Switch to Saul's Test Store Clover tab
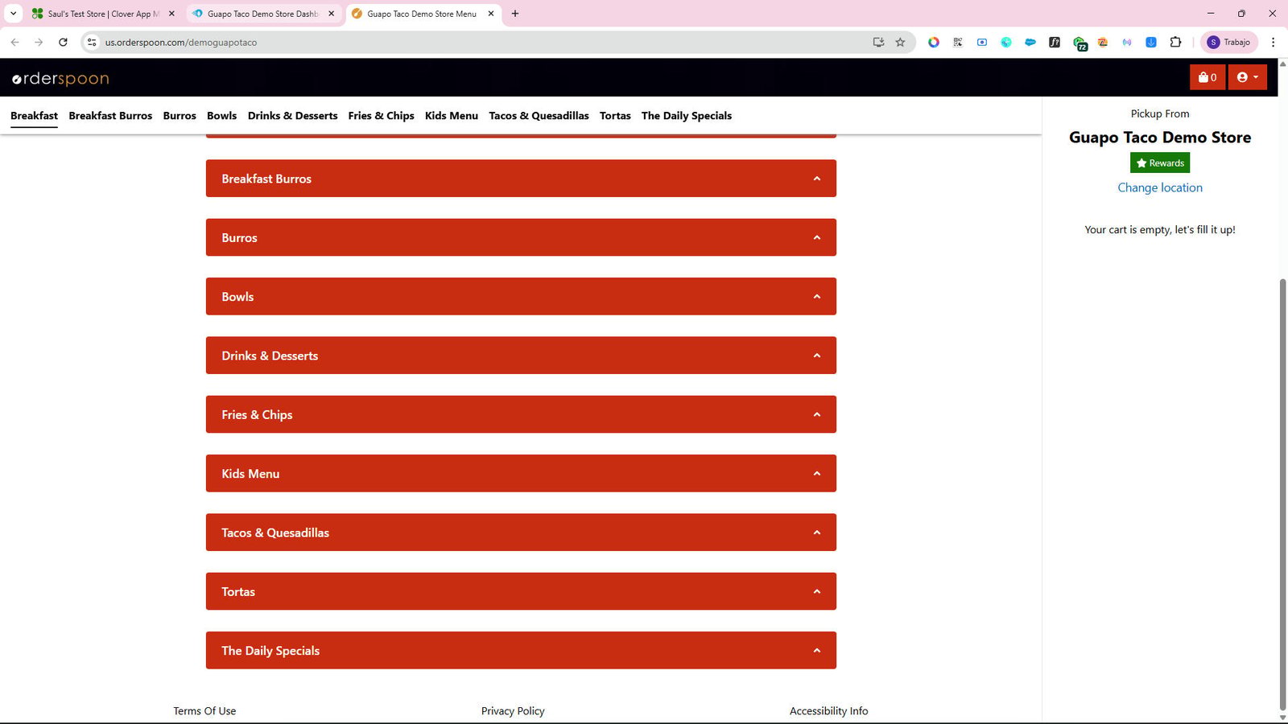 tap(102, 14)
